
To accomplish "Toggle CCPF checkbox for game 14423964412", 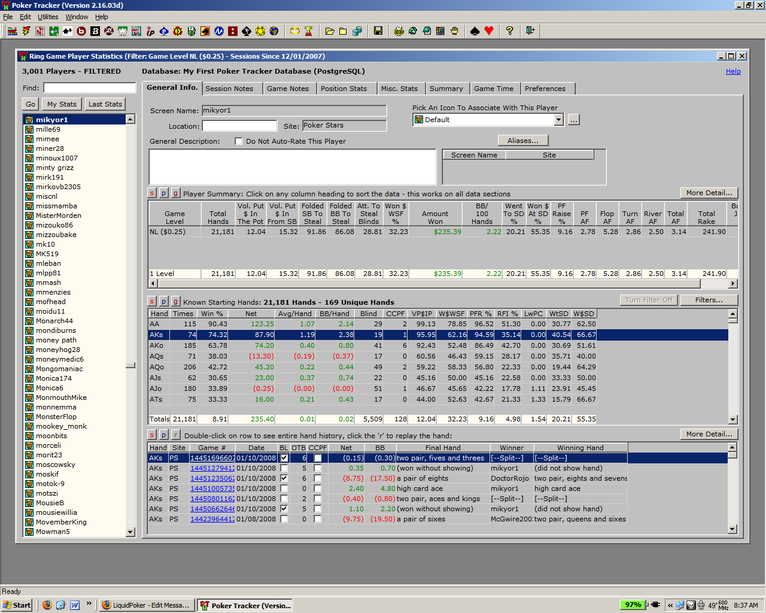I will pyautogui.click(x=318, y=519).
